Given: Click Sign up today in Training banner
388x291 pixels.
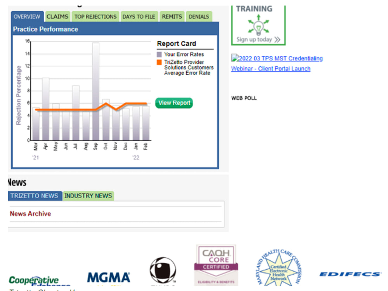Looking at the screenshot, I should (x=258, y=40).
